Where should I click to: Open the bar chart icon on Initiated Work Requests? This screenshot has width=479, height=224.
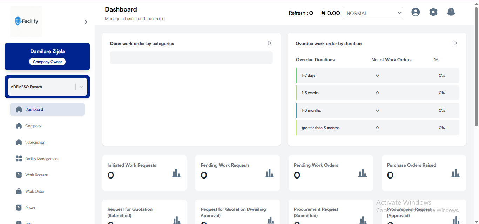(176, 173)
